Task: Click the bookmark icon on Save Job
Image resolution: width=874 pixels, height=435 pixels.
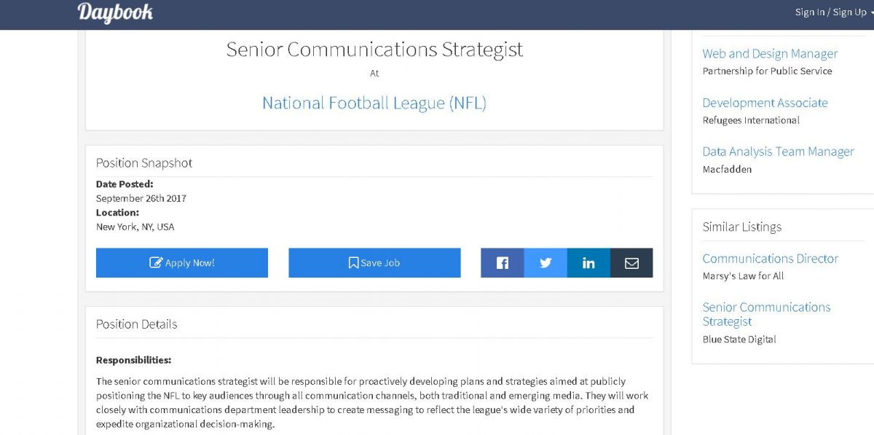Action: pyautogui.click(x=353, y=263)
